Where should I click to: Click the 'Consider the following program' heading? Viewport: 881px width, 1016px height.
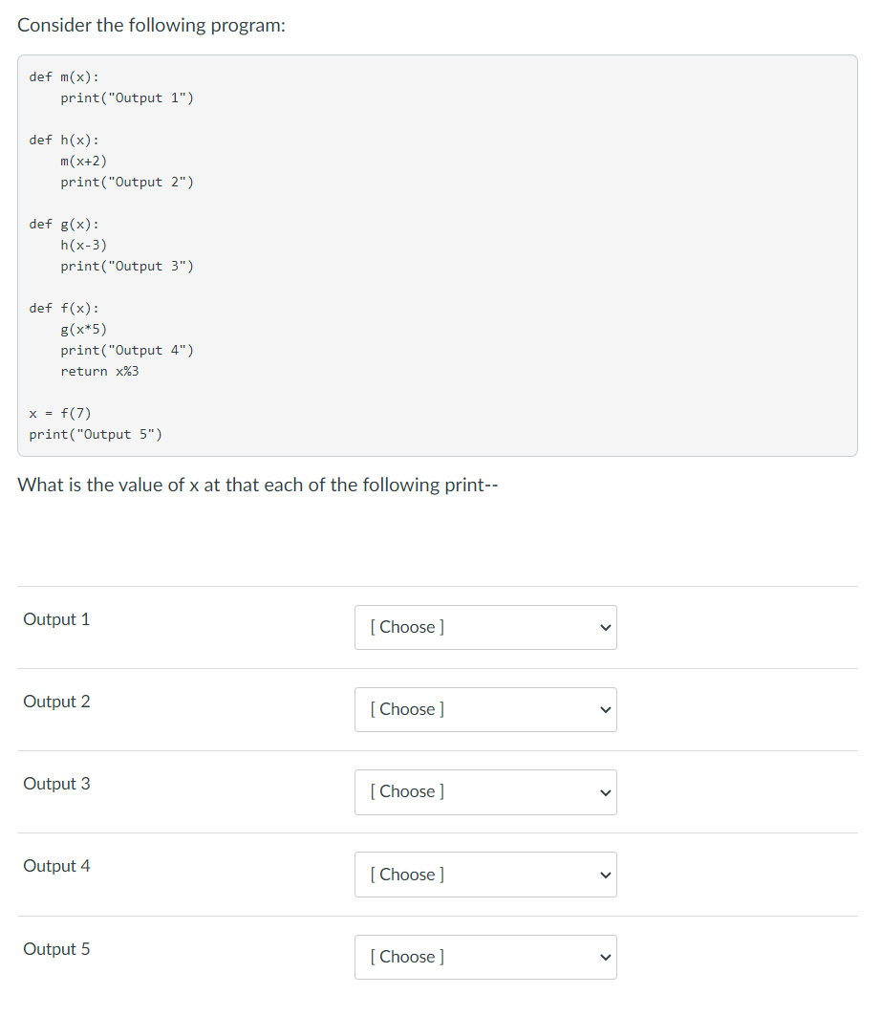(151, 25)
